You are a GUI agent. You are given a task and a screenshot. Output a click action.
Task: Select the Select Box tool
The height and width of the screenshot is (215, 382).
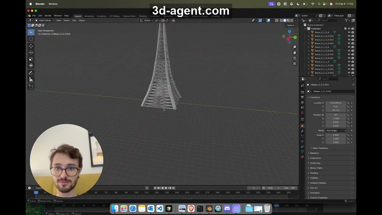(x=31, y=32)
